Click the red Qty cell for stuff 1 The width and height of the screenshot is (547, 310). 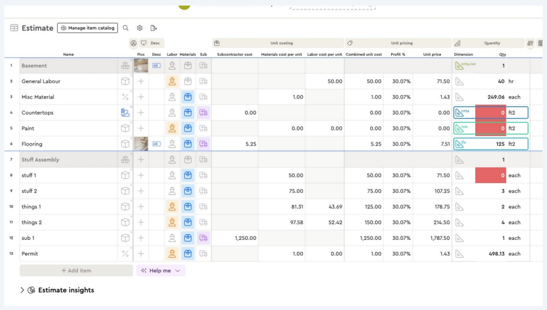pos(490,175)
